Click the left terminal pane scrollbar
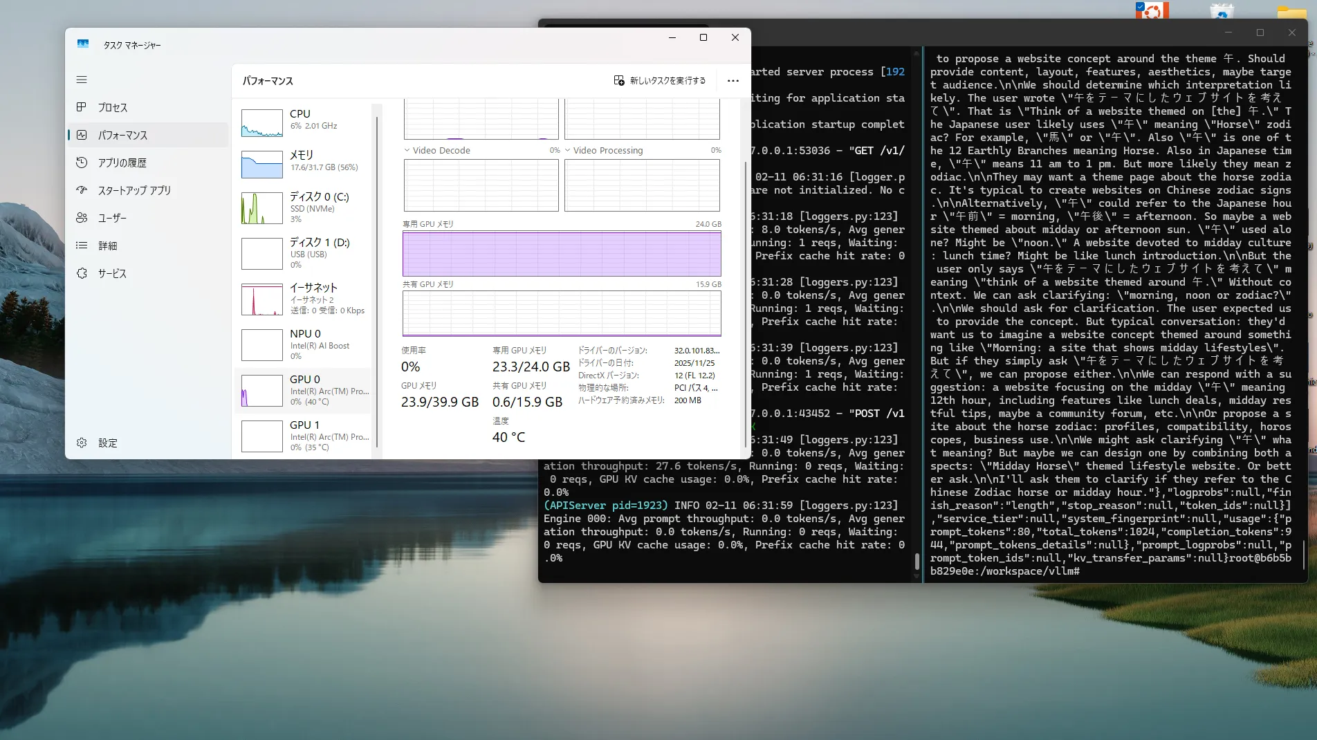 point(917,560)
